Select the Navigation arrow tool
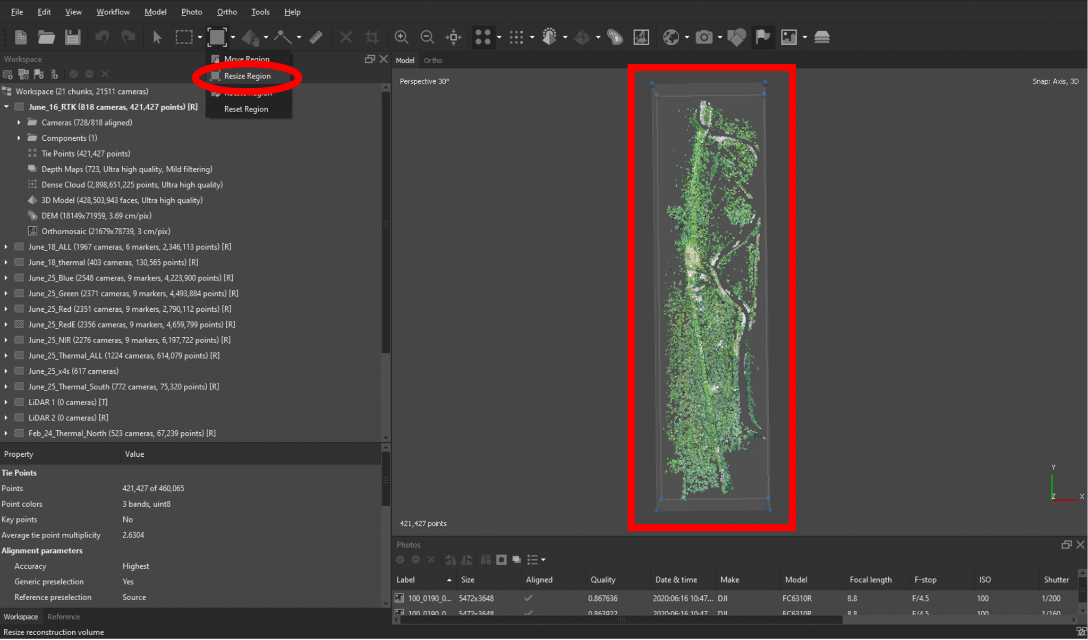This screenshot has height=640, width=1088. tap(157, 37)
